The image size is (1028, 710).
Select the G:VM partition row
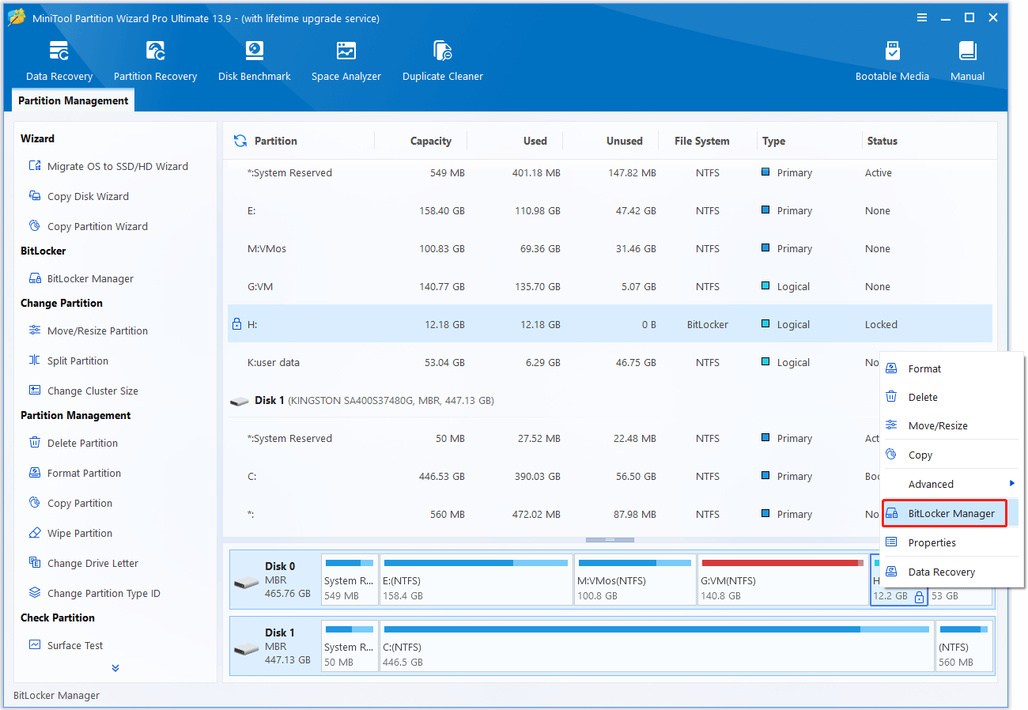tap(610, 286)
